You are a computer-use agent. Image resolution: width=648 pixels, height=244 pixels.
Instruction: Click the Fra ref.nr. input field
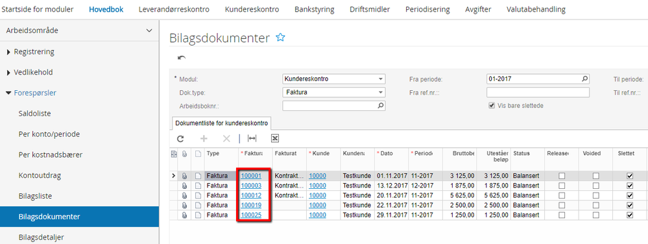pos(538,92)
